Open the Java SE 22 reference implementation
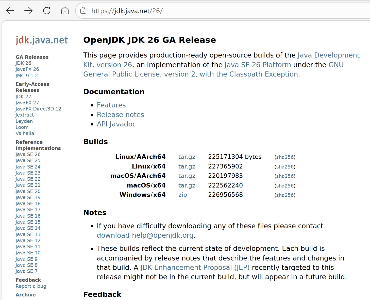 tap(28, 179)
